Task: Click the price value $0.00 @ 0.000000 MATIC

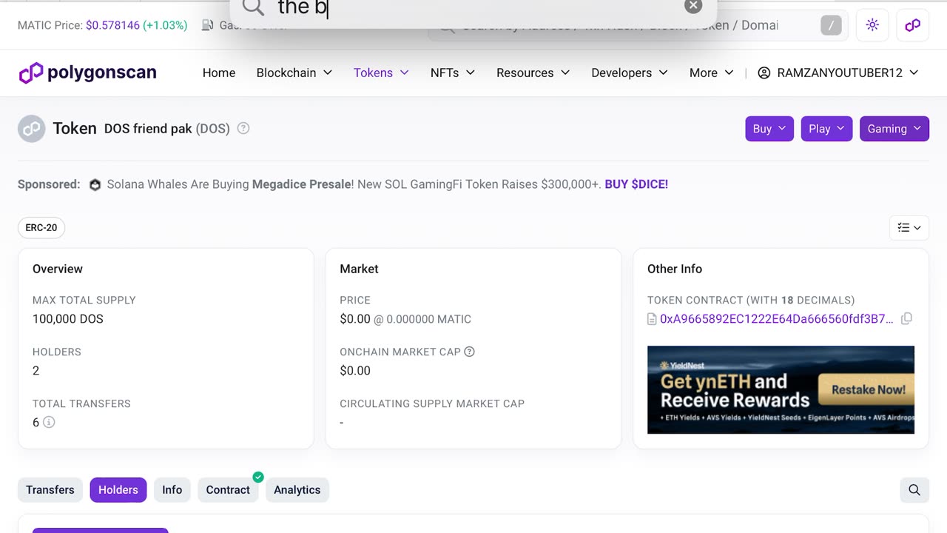Action: (405, 319)
